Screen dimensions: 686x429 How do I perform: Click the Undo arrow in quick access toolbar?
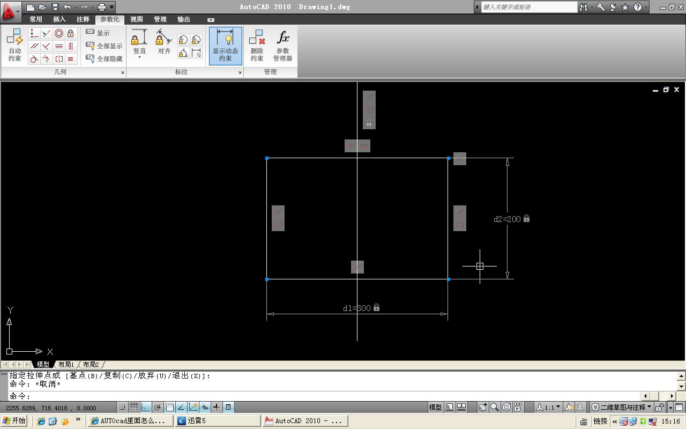pos(68,7)
